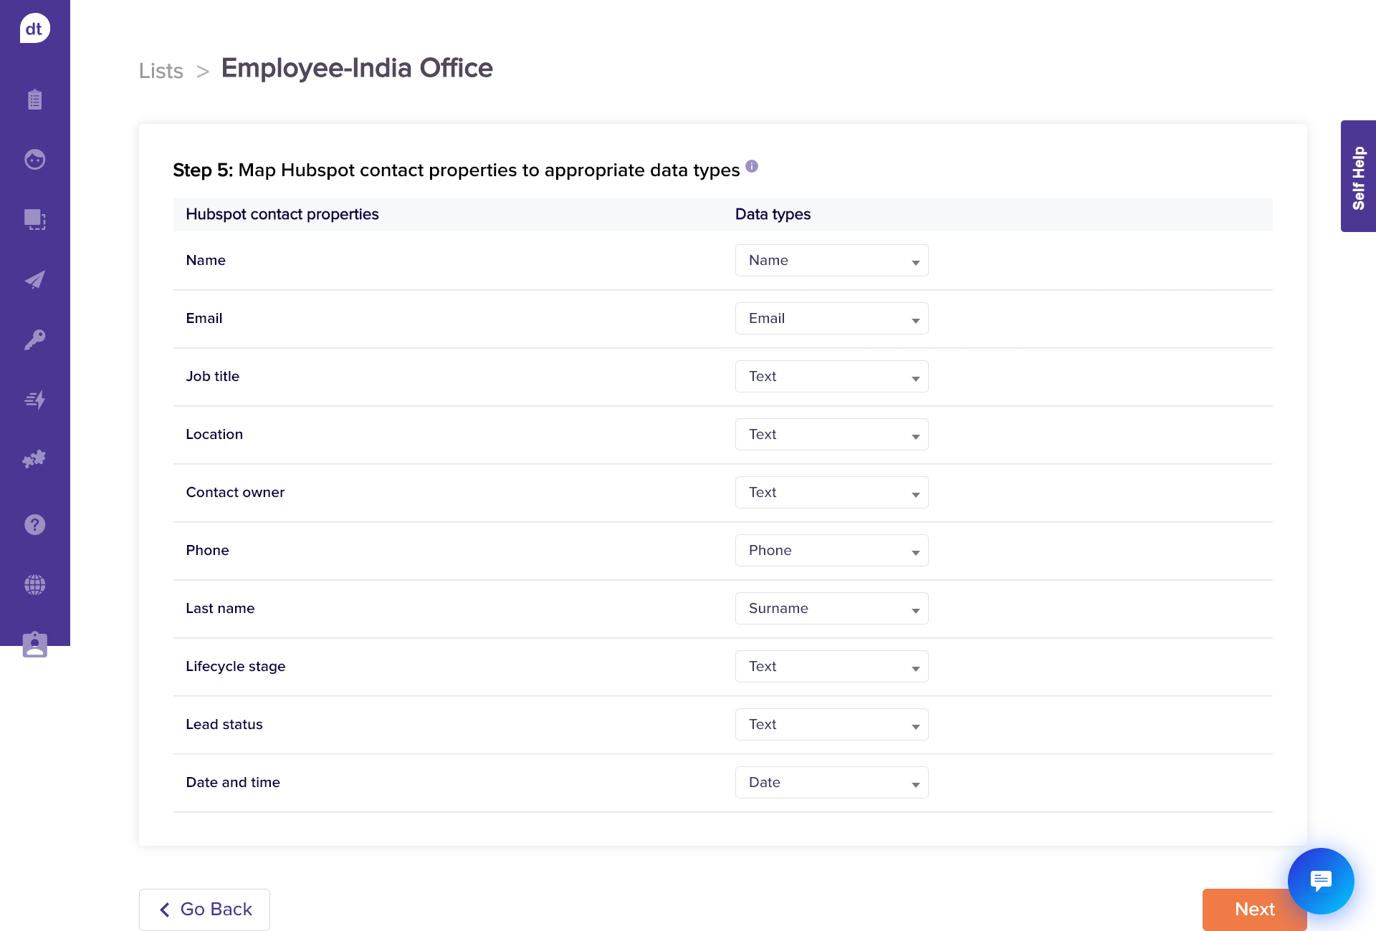
Task: Click the Lists breadcrumb link
Action: (161, 71)
